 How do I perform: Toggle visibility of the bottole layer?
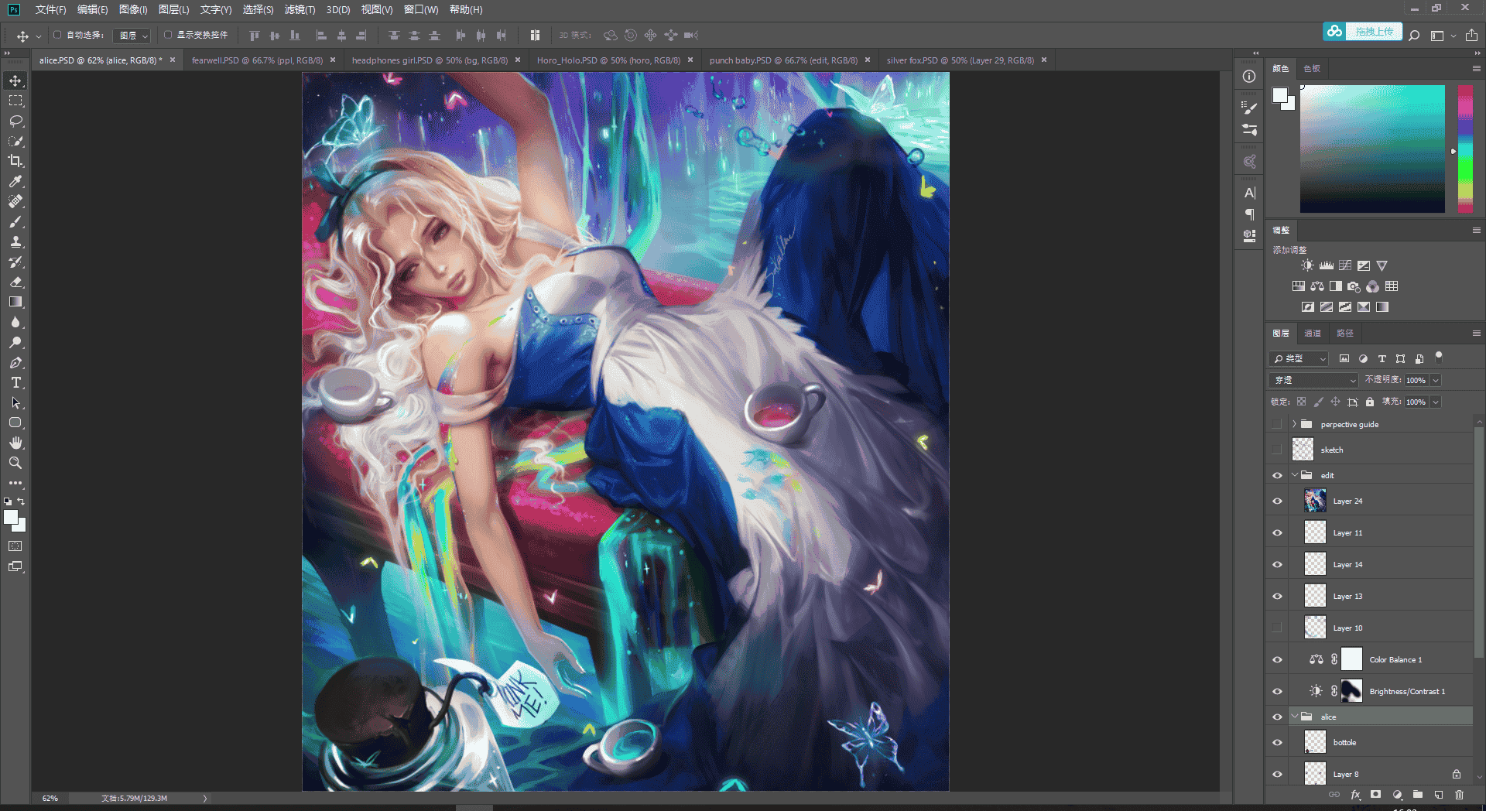1277,742
